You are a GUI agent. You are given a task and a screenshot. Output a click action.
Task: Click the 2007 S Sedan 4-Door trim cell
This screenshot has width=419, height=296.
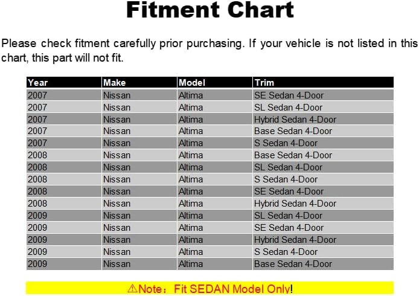(x=323, y=143)
